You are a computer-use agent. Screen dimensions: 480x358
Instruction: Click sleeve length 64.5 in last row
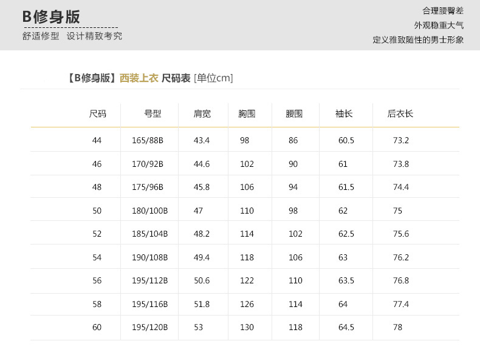pos(346,327)
